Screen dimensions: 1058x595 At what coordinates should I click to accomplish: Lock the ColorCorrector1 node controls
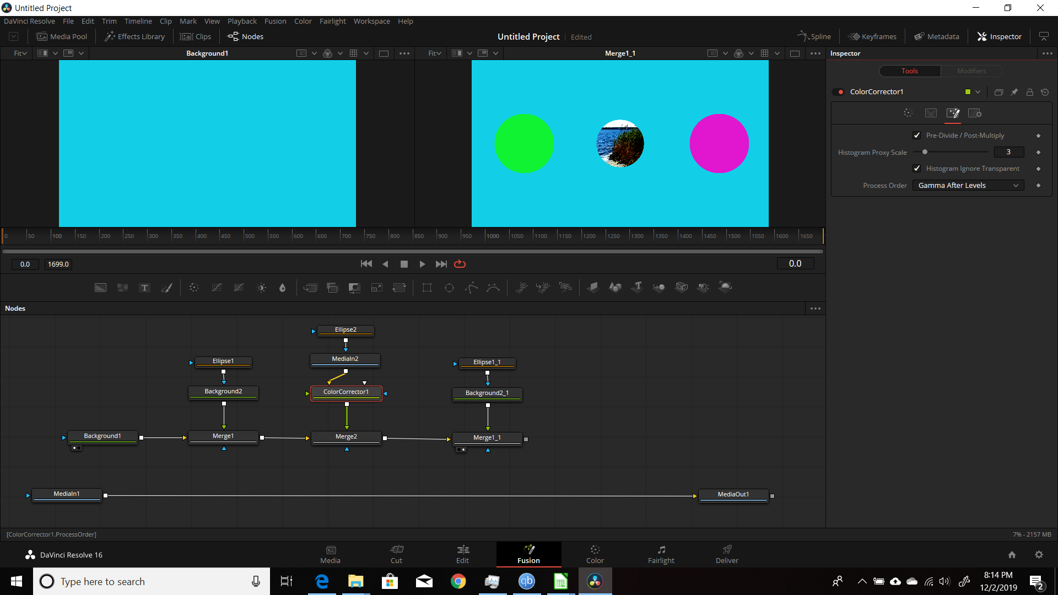pos(1029,92)
